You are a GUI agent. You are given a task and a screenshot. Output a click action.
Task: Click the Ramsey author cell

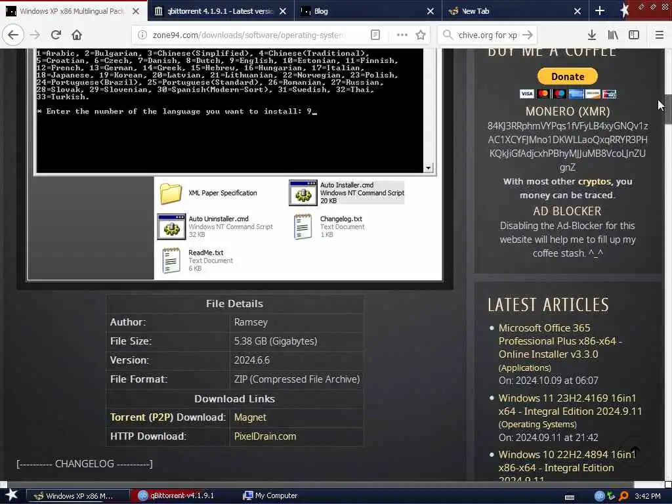(x=296, y=322)
